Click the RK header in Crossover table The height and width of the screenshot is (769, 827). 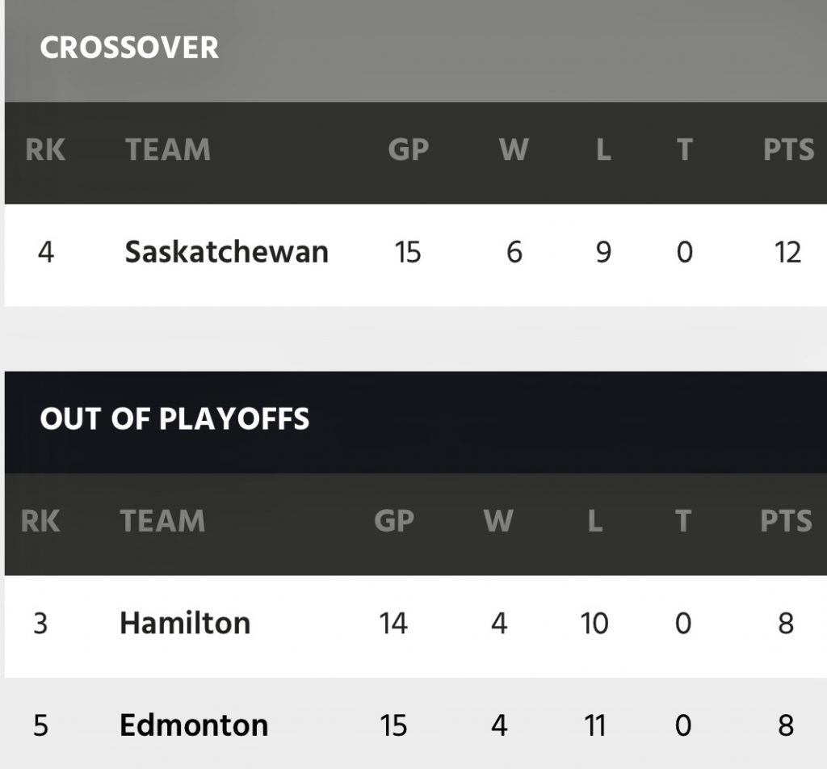point(45,150)
